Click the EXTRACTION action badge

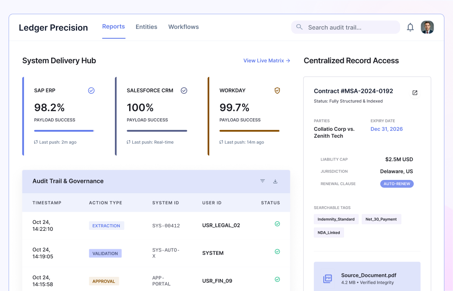tap(106, 226)
